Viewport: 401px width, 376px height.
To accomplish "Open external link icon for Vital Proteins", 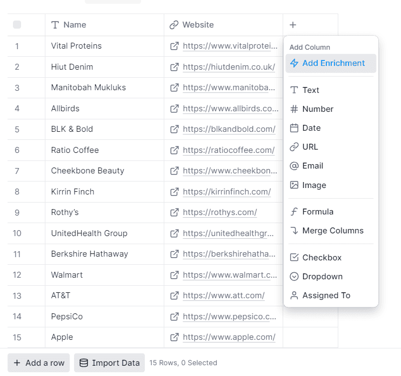I will 175,46.
